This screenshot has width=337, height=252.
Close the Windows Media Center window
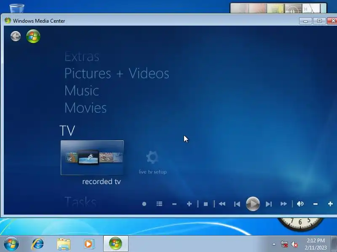click(x=332, y=21)
